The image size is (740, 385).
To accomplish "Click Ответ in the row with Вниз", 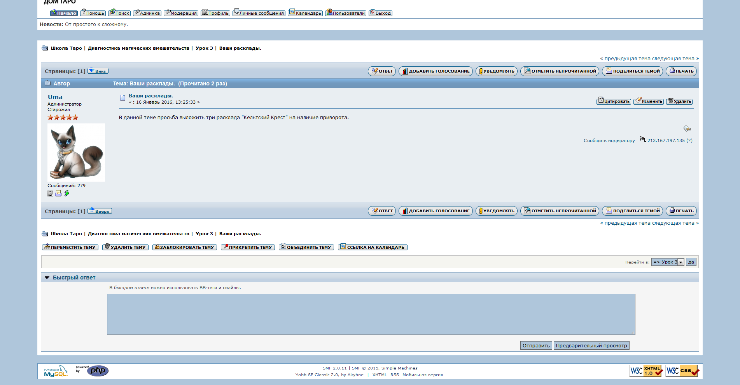I will coord(382,71).
